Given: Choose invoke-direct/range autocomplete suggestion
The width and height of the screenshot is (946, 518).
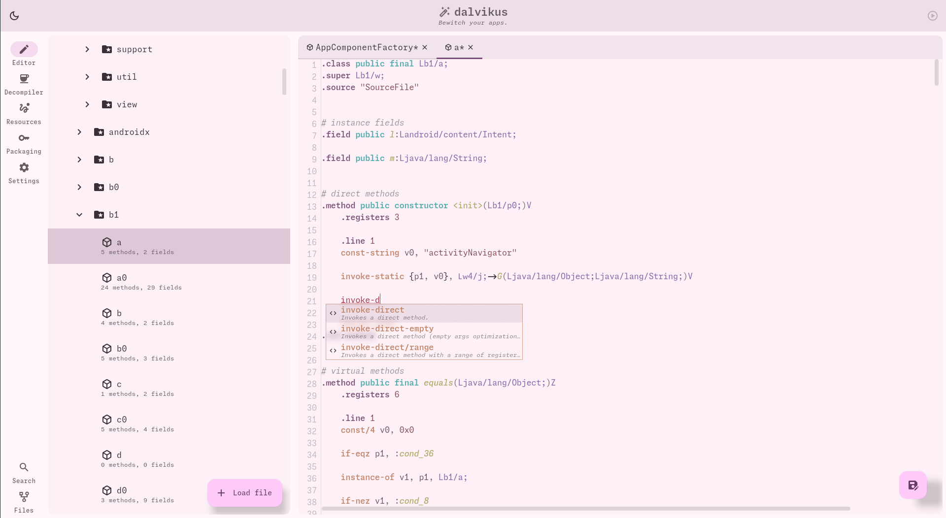Looking at the screenshot, I should pyautogui.click(x=424, y=351).
